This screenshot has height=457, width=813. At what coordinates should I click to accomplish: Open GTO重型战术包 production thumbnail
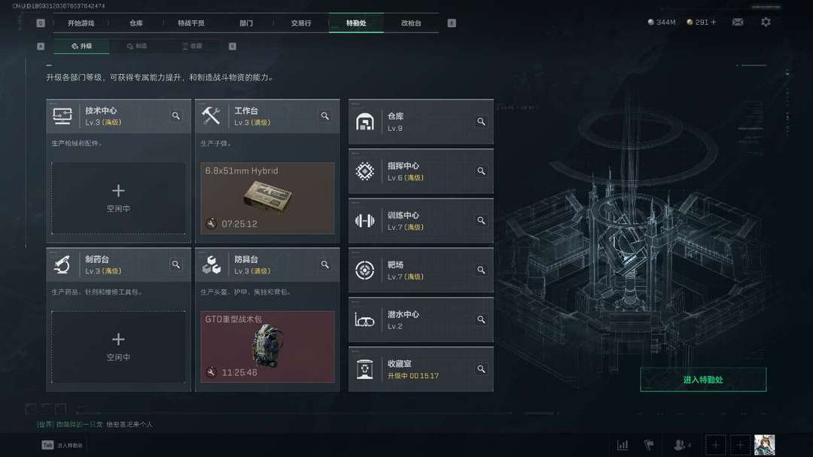coord(267,347)
